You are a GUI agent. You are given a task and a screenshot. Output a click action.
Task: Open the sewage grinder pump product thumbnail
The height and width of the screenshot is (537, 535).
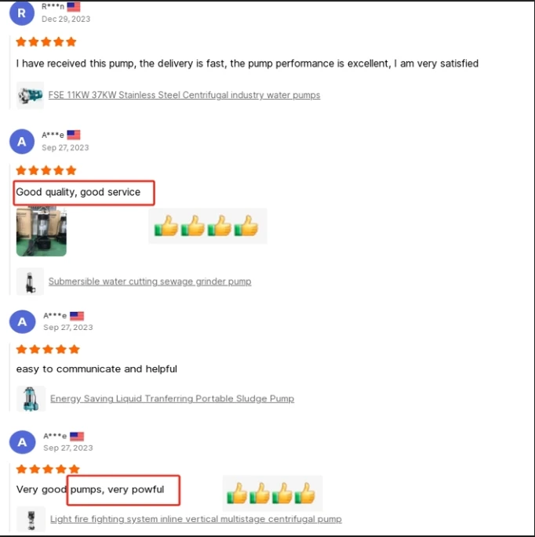30,281
